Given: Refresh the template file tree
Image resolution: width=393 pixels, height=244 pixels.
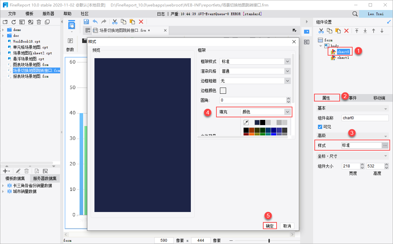Looking at the screenshot, I should pos(14,22).
